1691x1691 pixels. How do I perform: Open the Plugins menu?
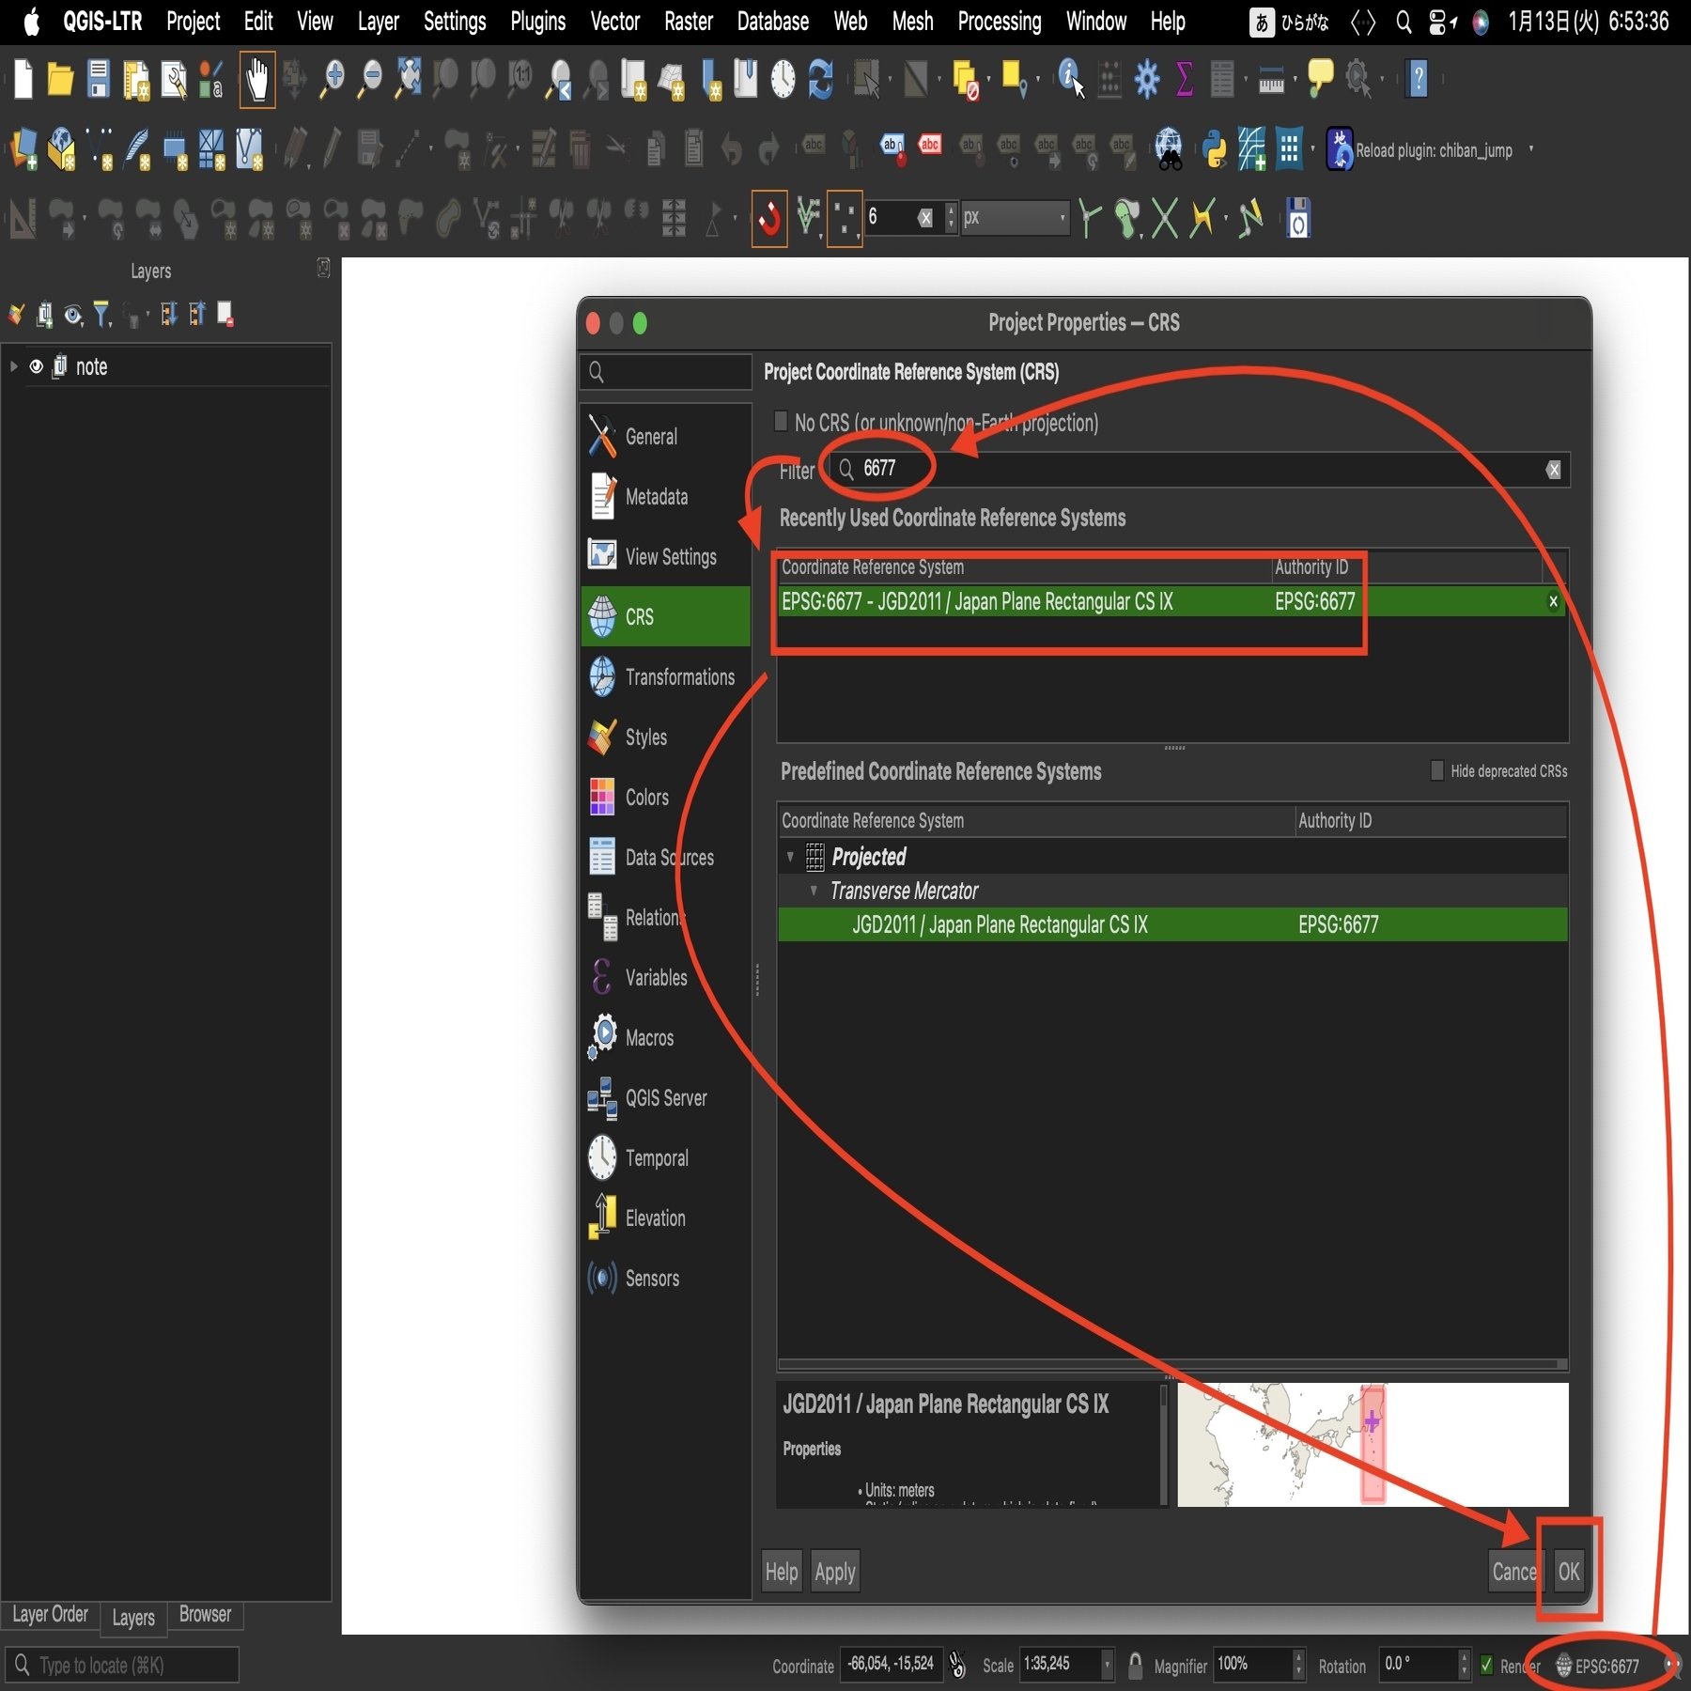tap(538, 22)
